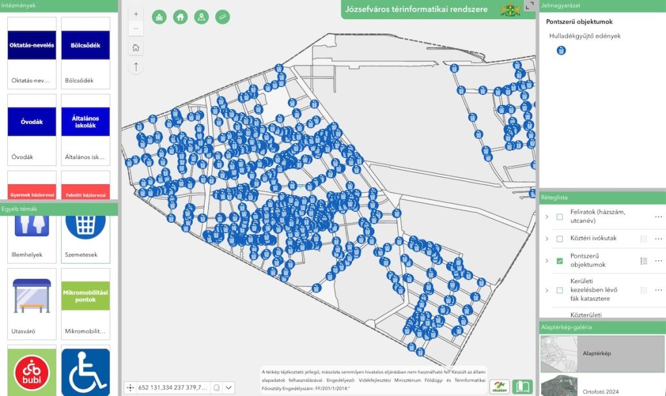
Task: Open options menu for Köztéri ivókutak layer
Action: coord(658,239)
